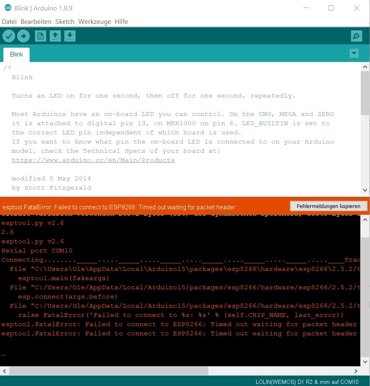Open a sketch with the up-arrow icon
Screen dimensions: 370x386
55,36
